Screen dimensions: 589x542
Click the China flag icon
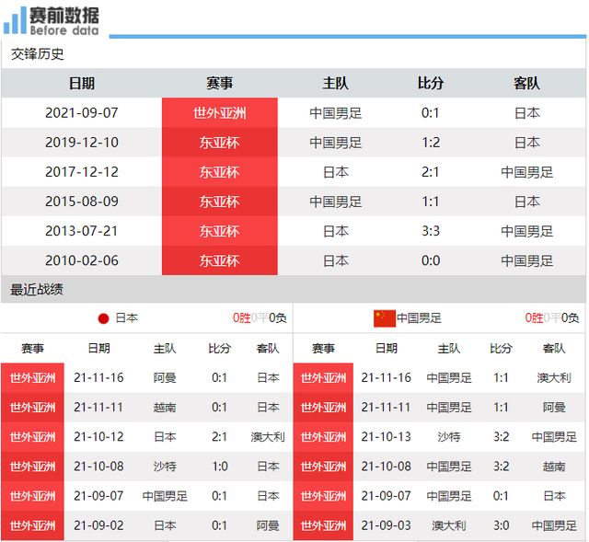click(x=385, y=318)
